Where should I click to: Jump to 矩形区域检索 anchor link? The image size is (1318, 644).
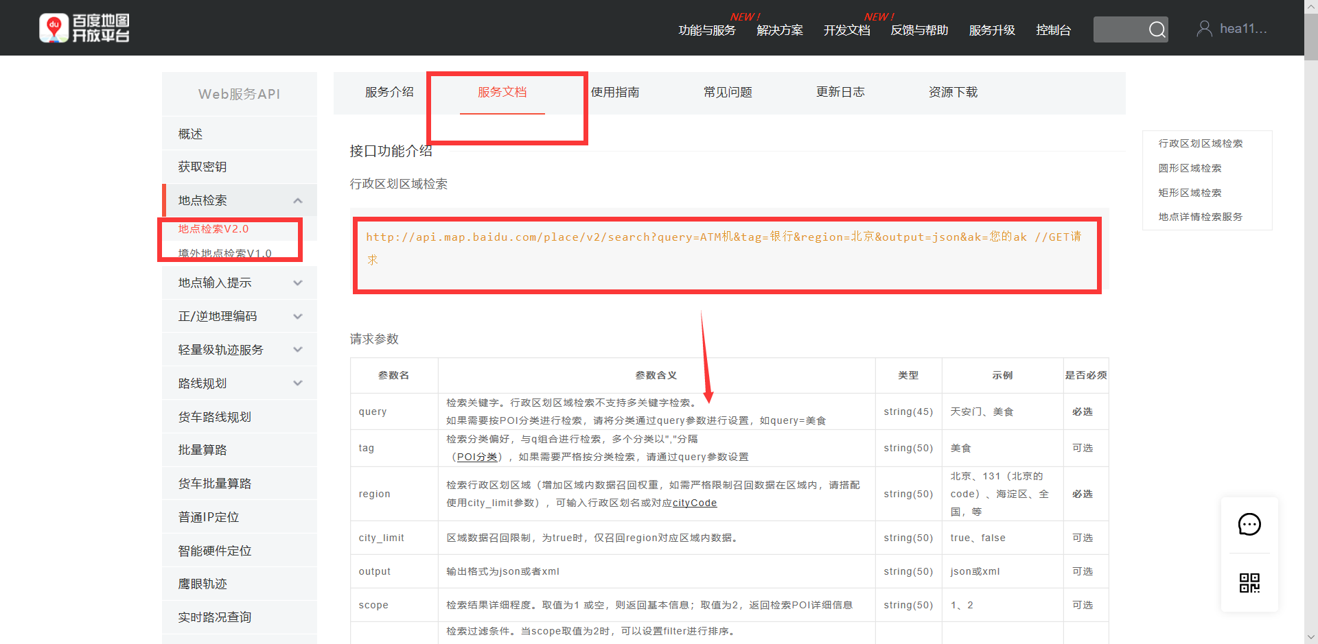tap(1190, 193)
